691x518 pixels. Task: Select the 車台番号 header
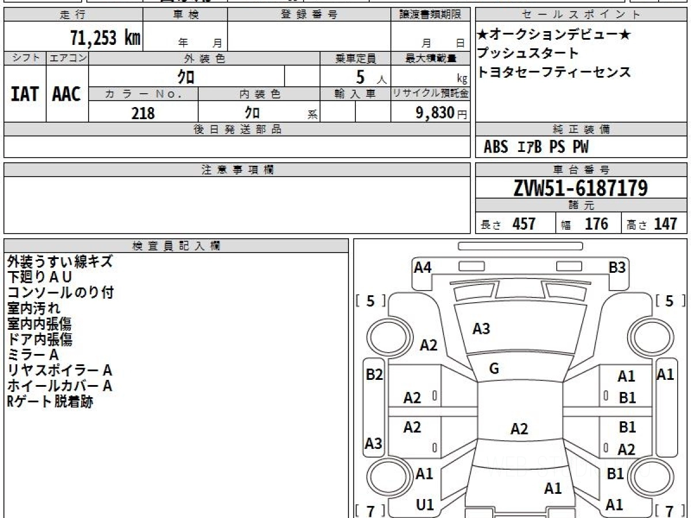coord(582,170)
